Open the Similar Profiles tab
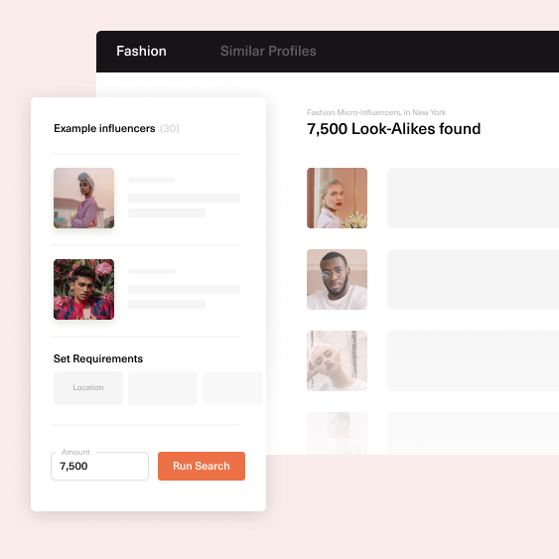Image resolution: width=559 pixels, height=559 pixels. click(268, 51)
